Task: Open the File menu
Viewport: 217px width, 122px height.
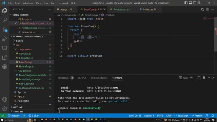Action: coord(10,3)
